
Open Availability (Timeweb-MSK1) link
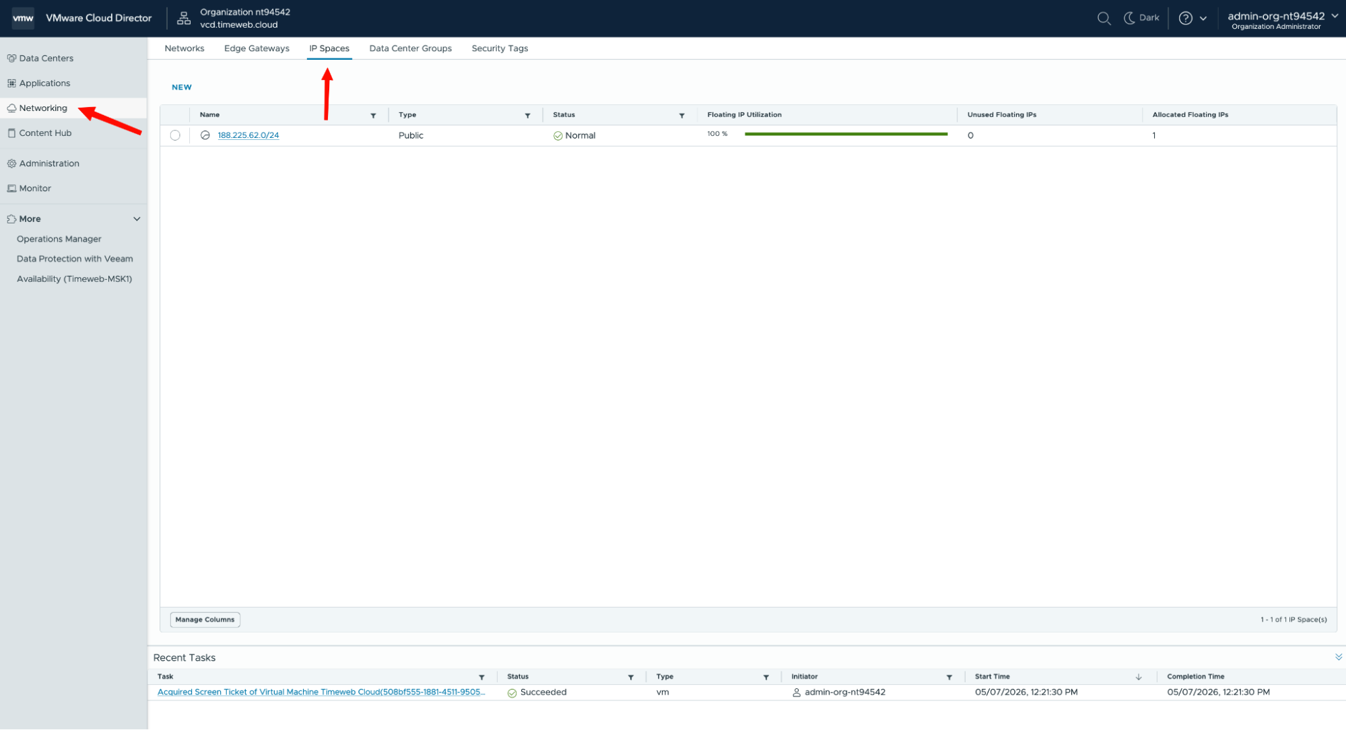click(x=74, y=279)
